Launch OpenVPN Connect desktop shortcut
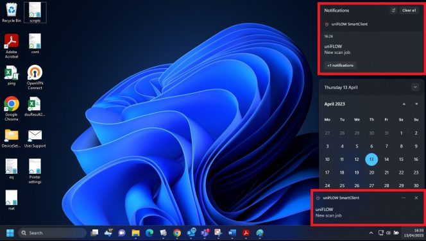Screen dimensions: 426x241 point(35,78)
